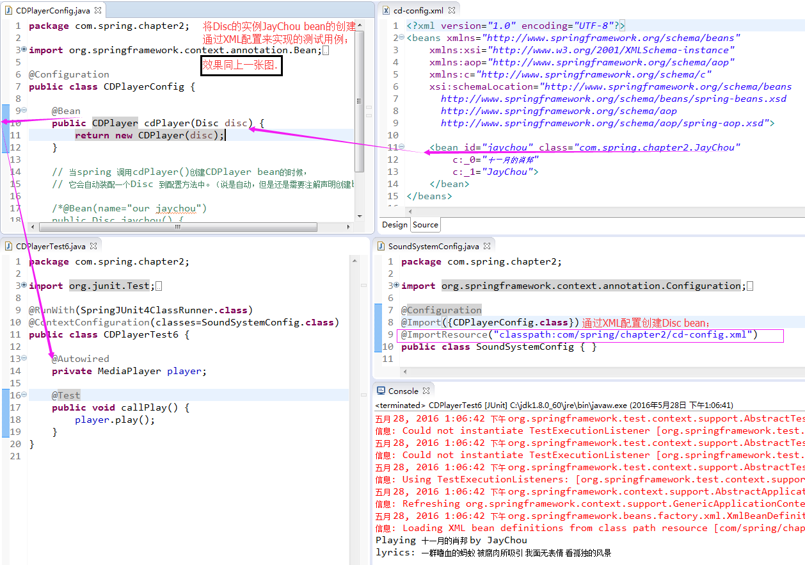Click the overview ruler marker beside CDPlayerTest6 line 16
Screen dimensions: 805x565
coord(363,396)
